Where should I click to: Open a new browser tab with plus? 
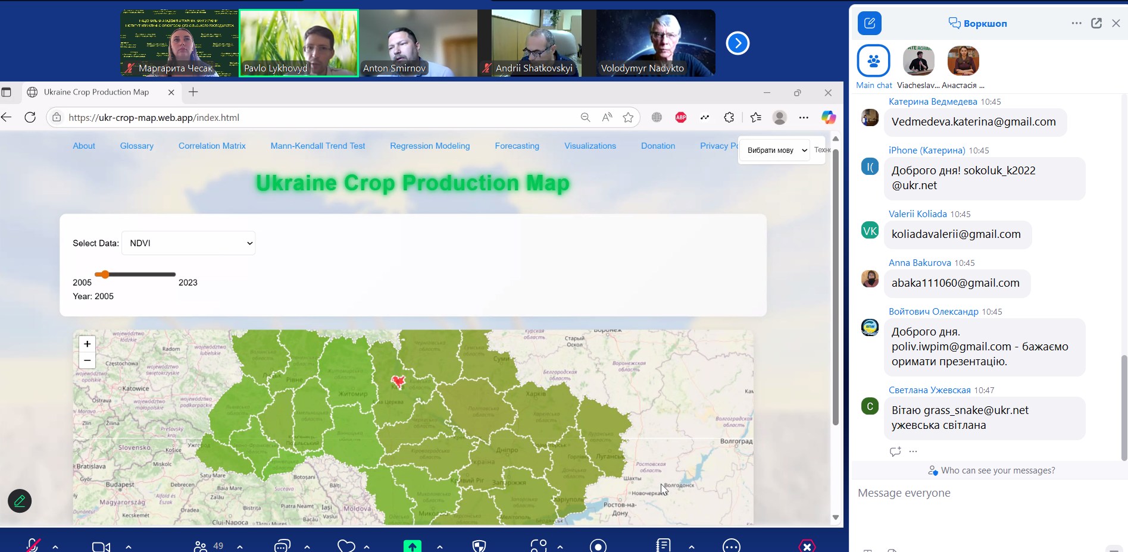coord(193,92)
